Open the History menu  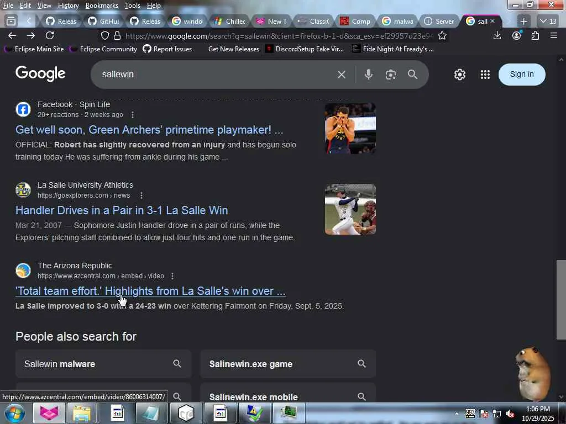click(68, 6)
